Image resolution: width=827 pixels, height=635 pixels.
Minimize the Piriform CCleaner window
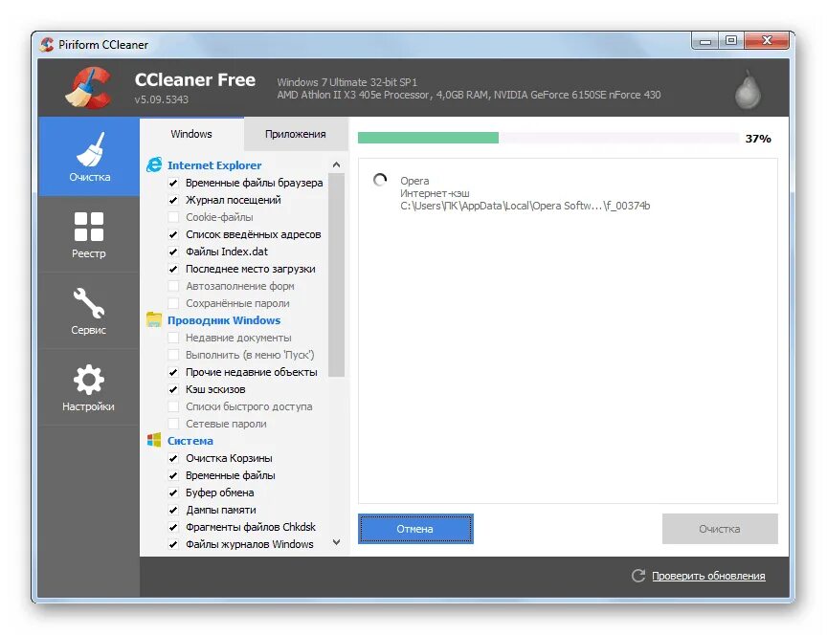[x=705, y=40]
